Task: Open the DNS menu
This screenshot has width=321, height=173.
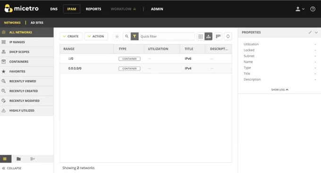Action: point(54,9)
